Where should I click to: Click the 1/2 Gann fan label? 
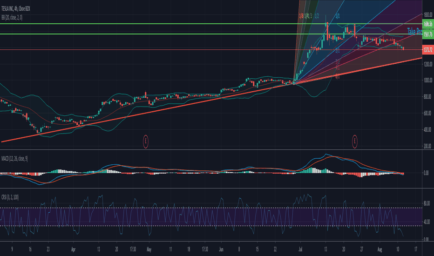(x=317, y=16)
